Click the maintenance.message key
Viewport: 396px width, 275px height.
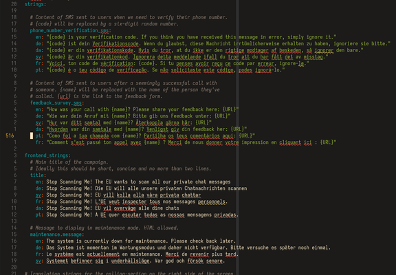tap(57, 234)
